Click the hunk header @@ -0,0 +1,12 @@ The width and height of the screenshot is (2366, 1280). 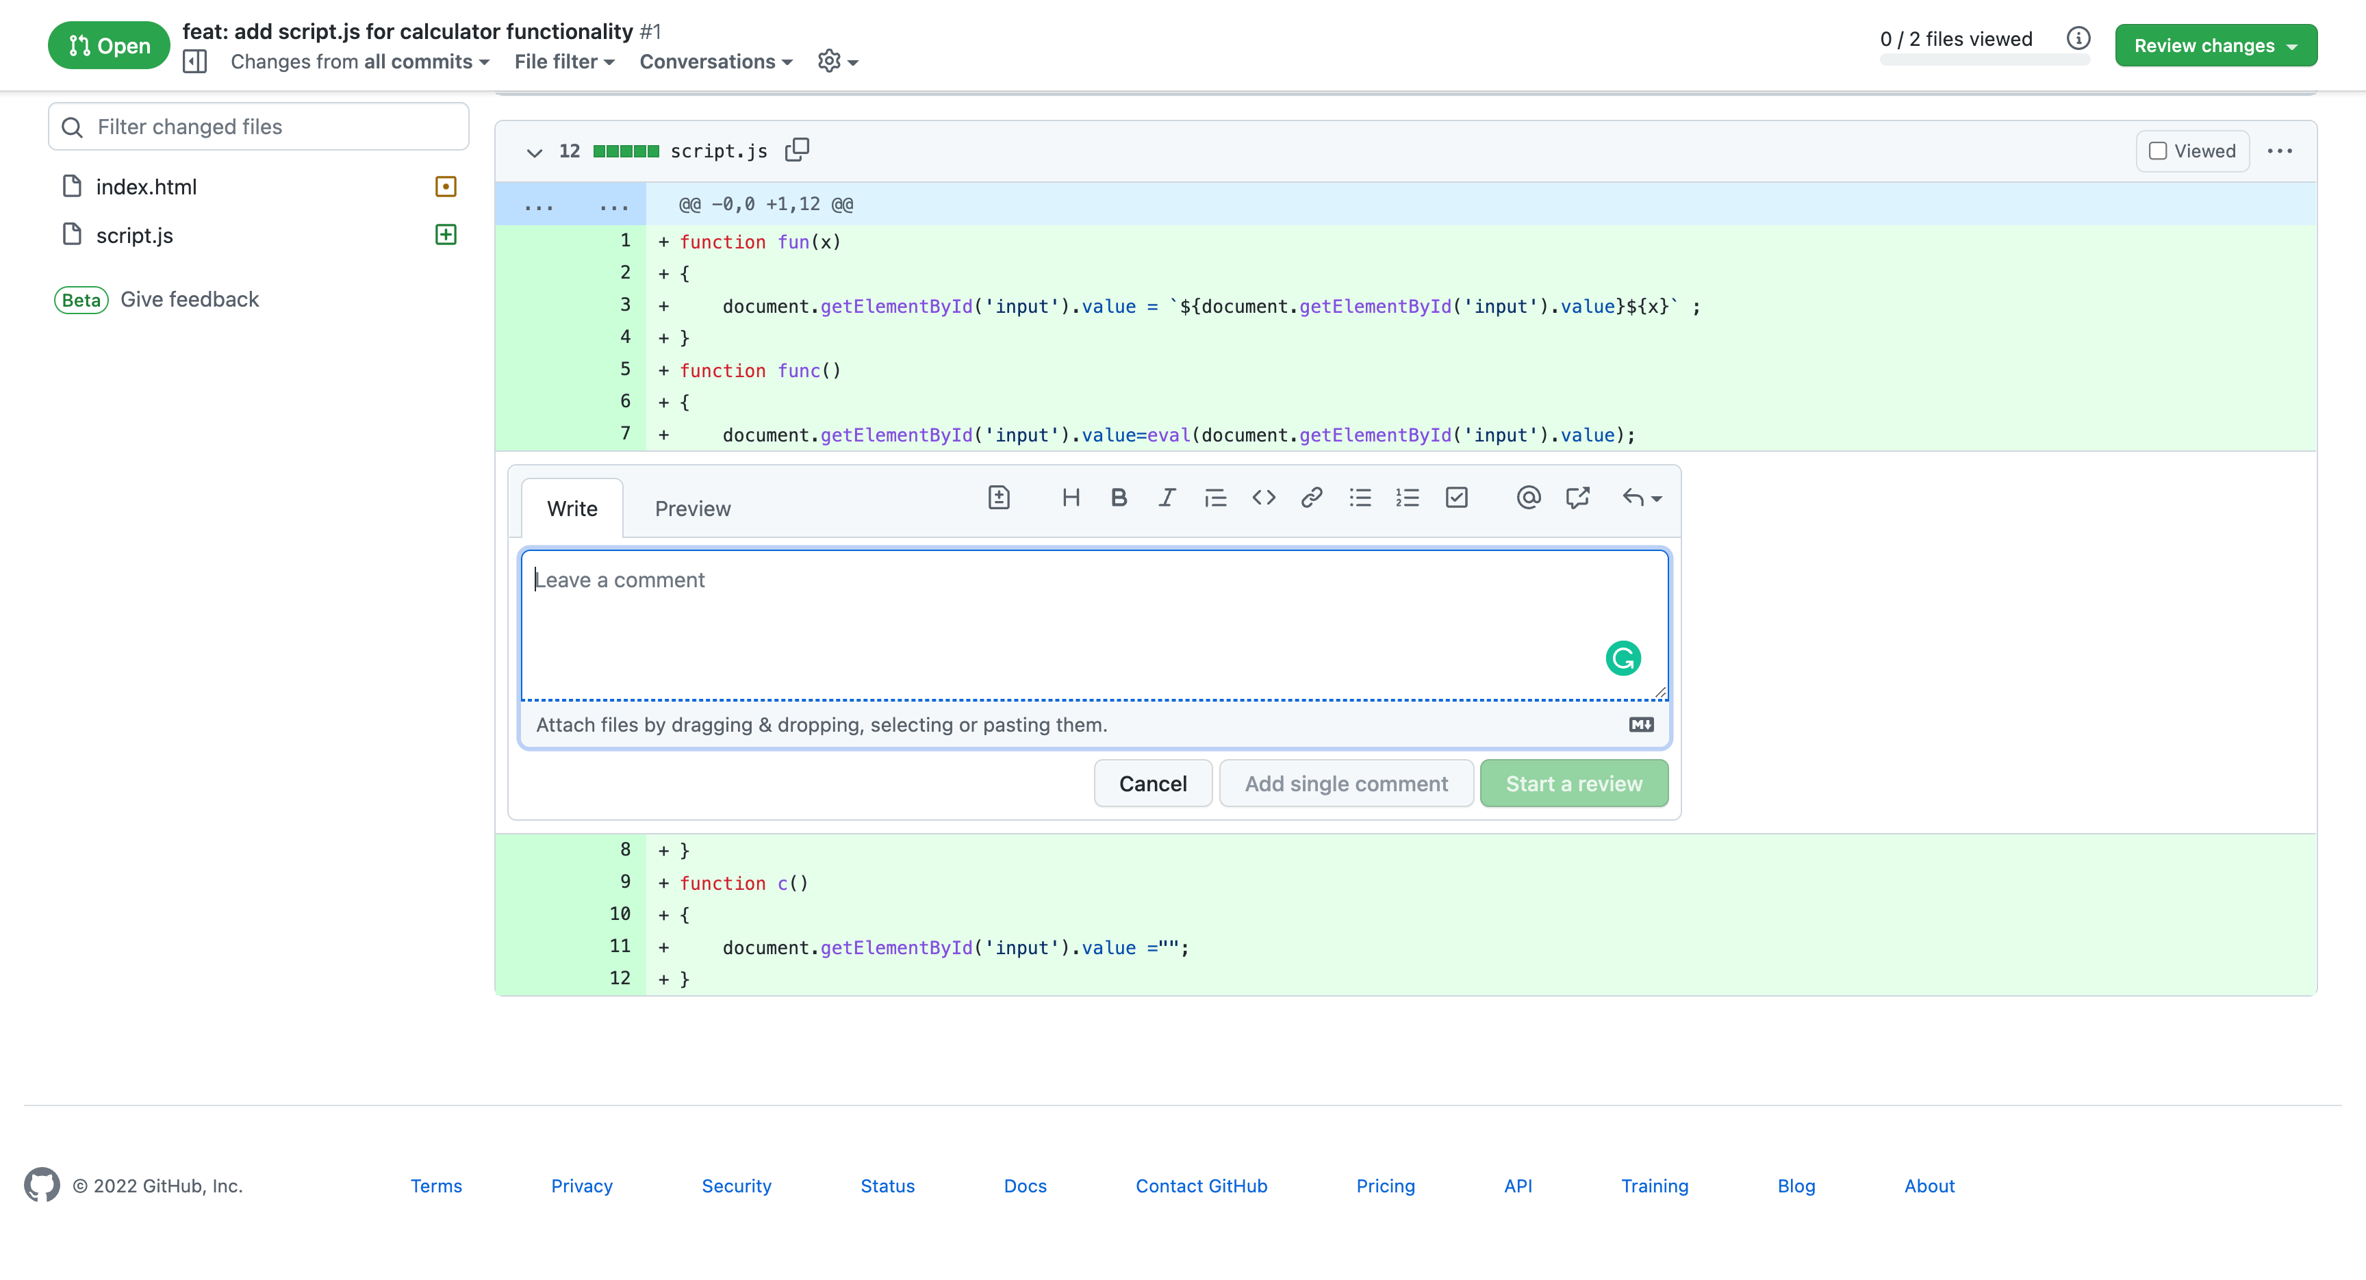[x=765, y=204]
